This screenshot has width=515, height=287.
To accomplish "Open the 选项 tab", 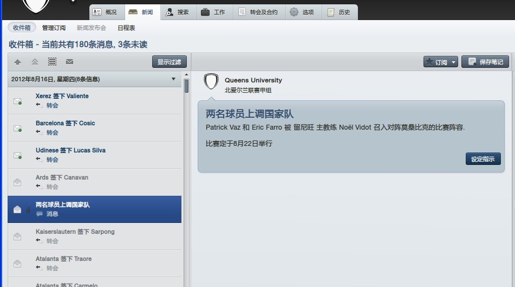I will (302, 12).
